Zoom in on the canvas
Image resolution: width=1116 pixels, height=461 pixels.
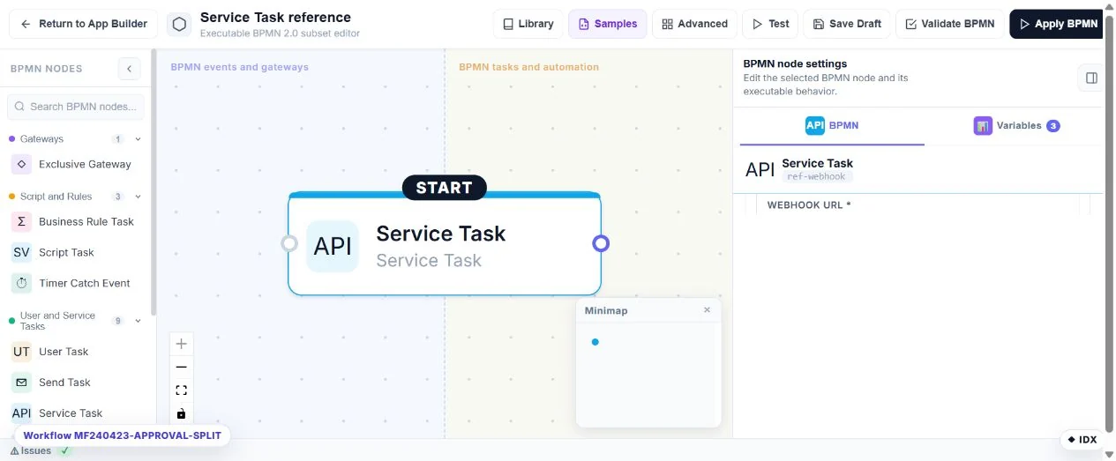181,344
